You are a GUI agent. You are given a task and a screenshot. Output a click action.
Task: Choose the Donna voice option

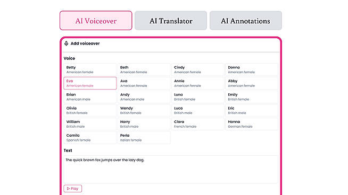click(x=252, y=69)
